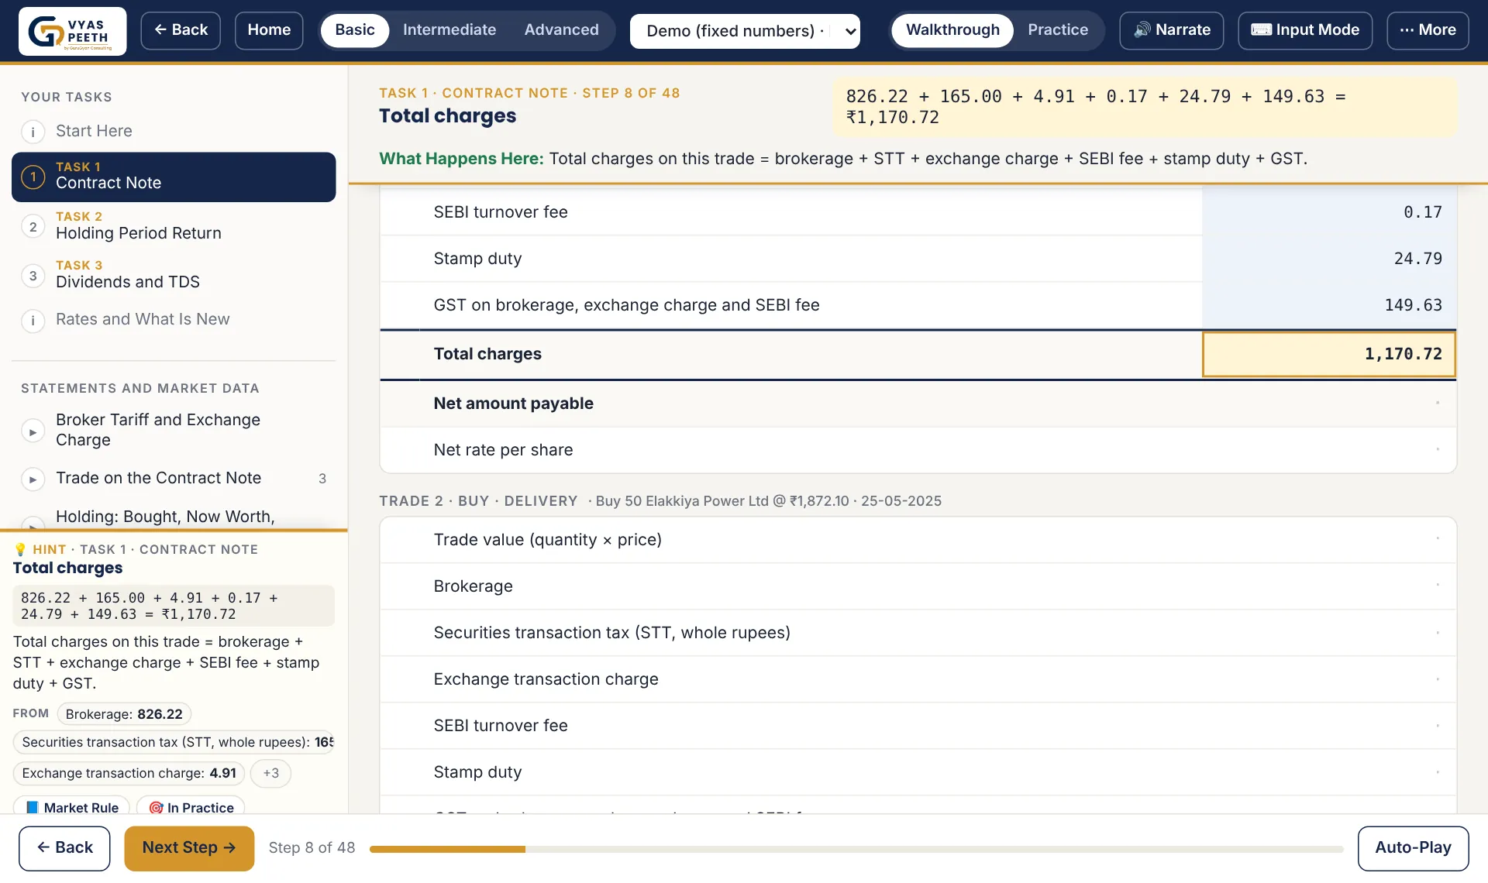Screen dimensions: 1488x883
Task: Open Task 1 Contract Note
Action: (174, 177)
